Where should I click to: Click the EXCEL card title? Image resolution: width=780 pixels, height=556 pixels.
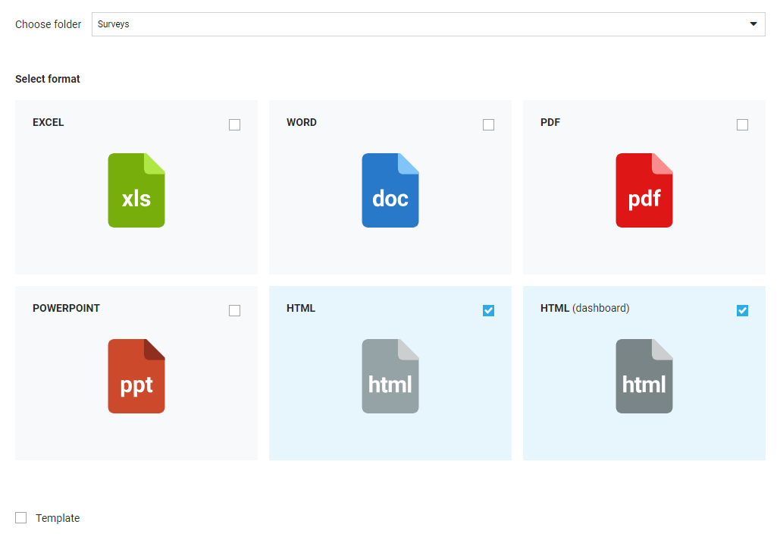point(49,122)
